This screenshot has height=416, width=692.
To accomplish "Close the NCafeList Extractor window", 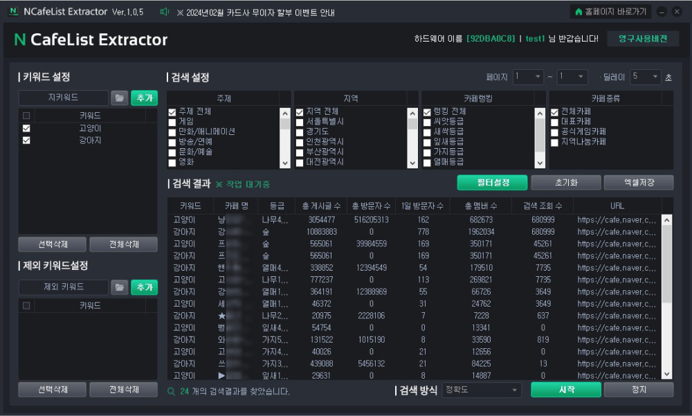I will (x=677, y=12).
